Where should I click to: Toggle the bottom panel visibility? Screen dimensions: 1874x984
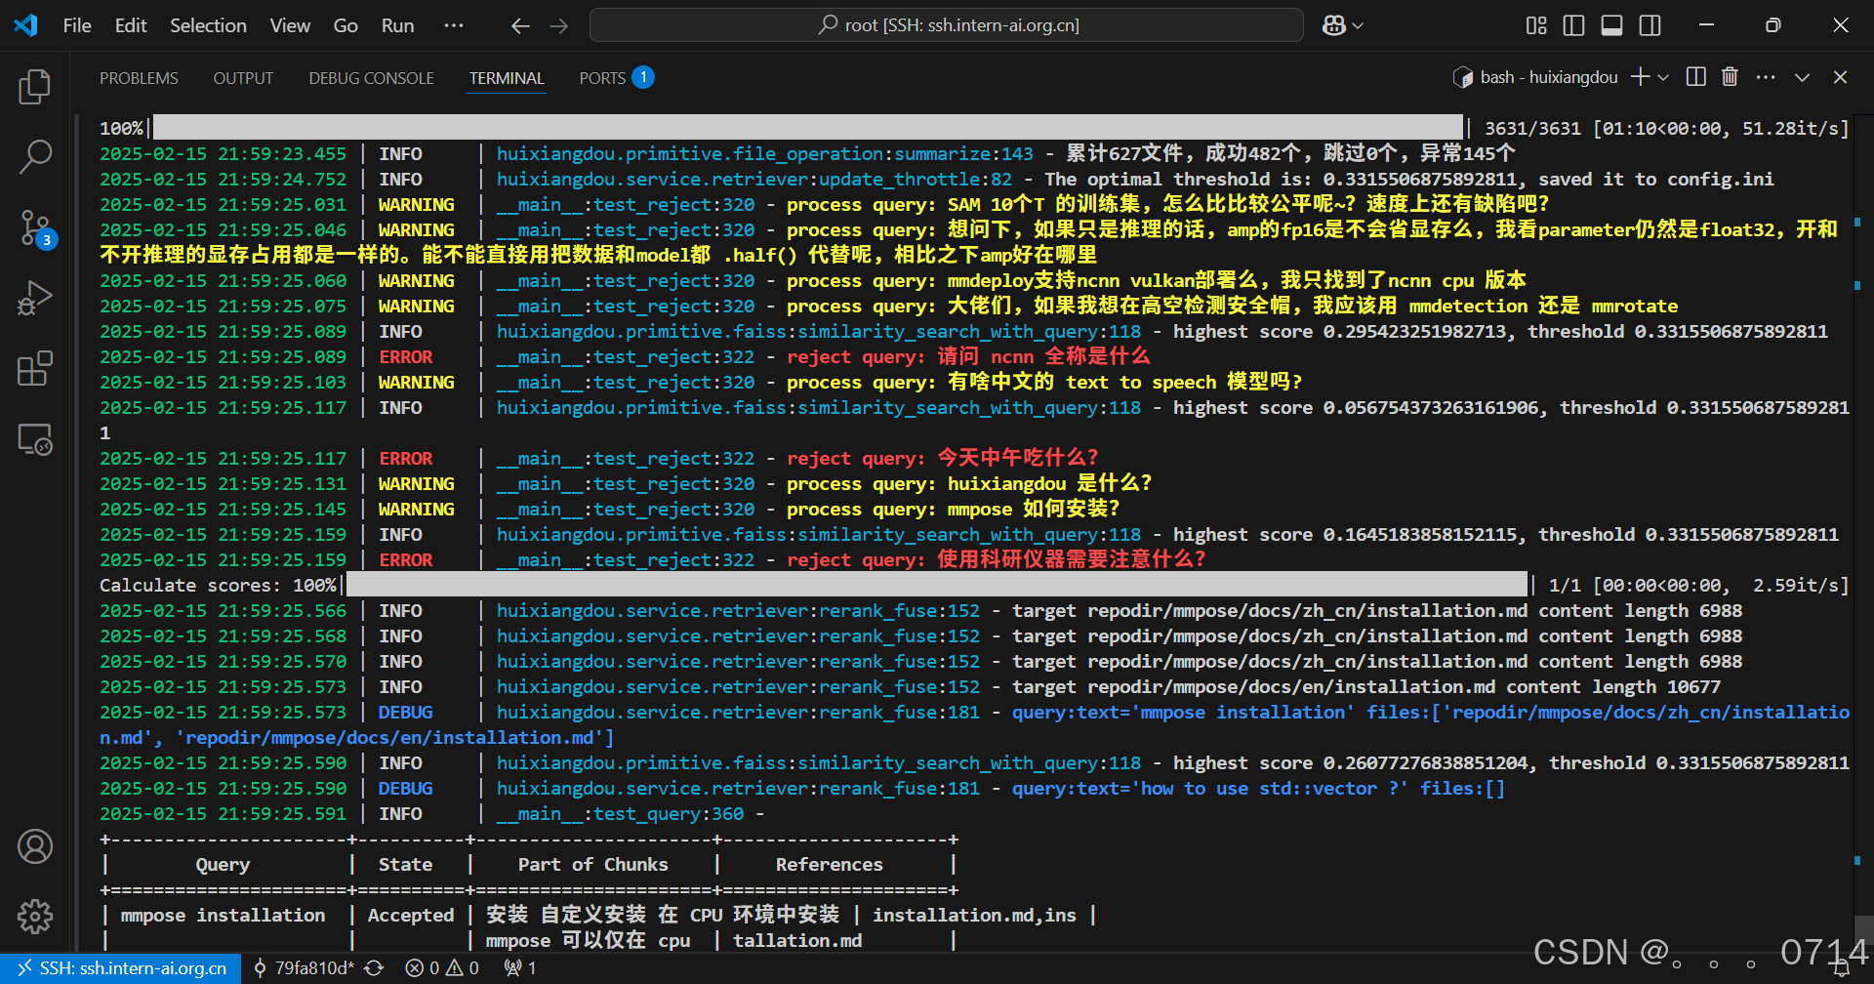[1612, 25]
